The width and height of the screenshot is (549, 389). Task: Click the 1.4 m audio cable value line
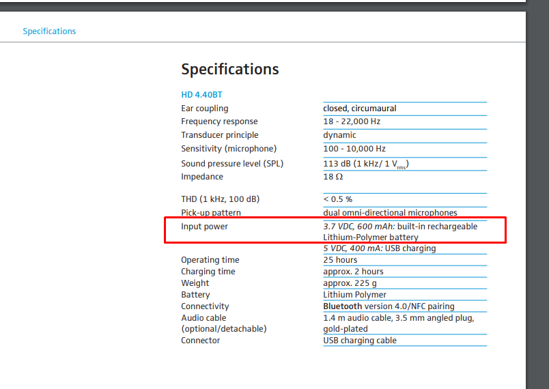pyautogui.click(x=399, y=317)
